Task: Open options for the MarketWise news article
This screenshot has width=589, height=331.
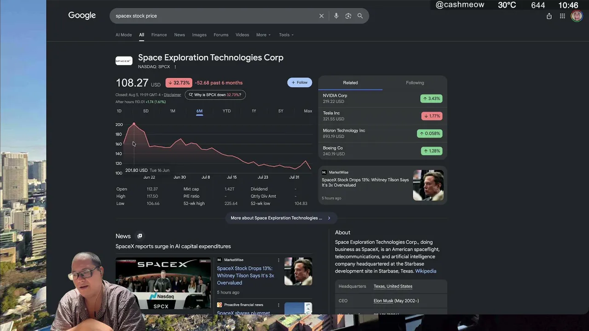Action: pos(278,260)
